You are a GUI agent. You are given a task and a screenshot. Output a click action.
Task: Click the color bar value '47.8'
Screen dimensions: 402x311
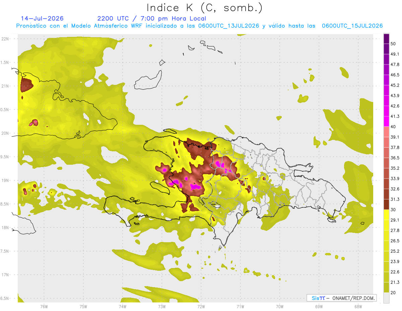[395, 64]
